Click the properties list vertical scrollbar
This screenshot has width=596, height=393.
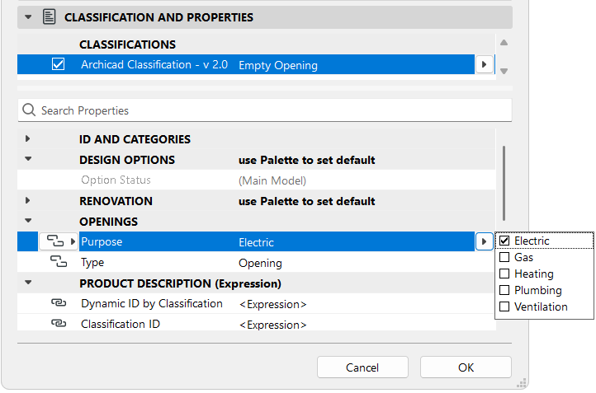[504, 183]
